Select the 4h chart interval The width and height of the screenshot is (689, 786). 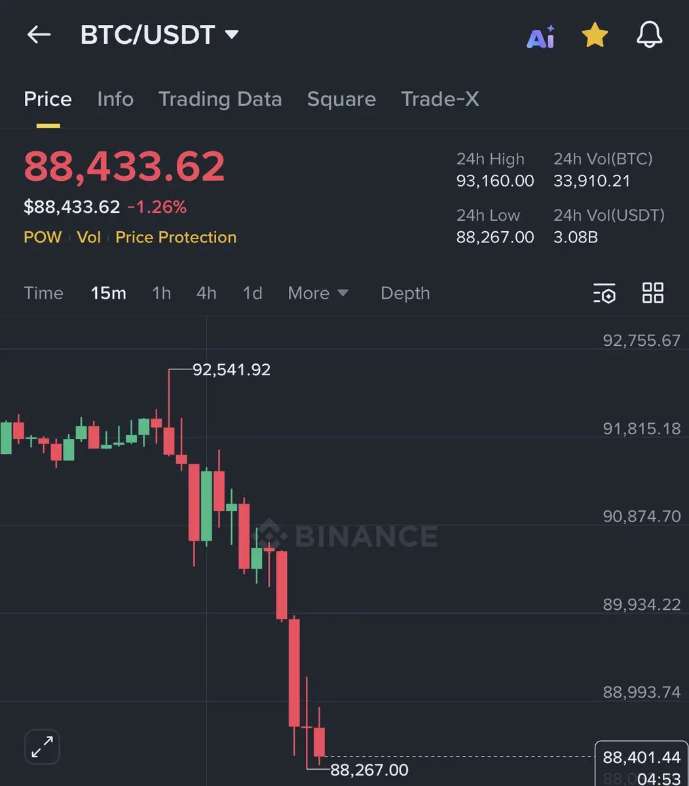click(x=206, y=293)
